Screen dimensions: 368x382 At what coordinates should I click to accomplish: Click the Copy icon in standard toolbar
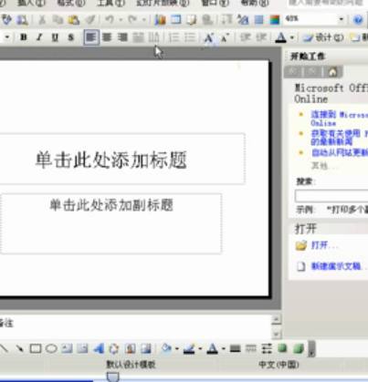(57, 20)
